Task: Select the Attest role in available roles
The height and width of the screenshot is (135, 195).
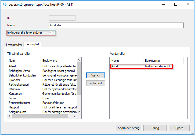Action: pos(12,66)
